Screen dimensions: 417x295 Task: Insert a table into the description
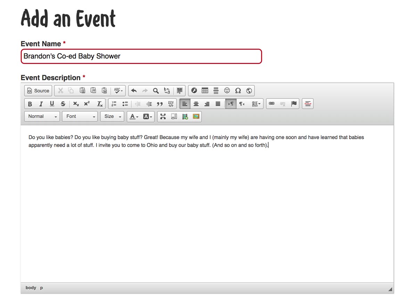point(205,91)
